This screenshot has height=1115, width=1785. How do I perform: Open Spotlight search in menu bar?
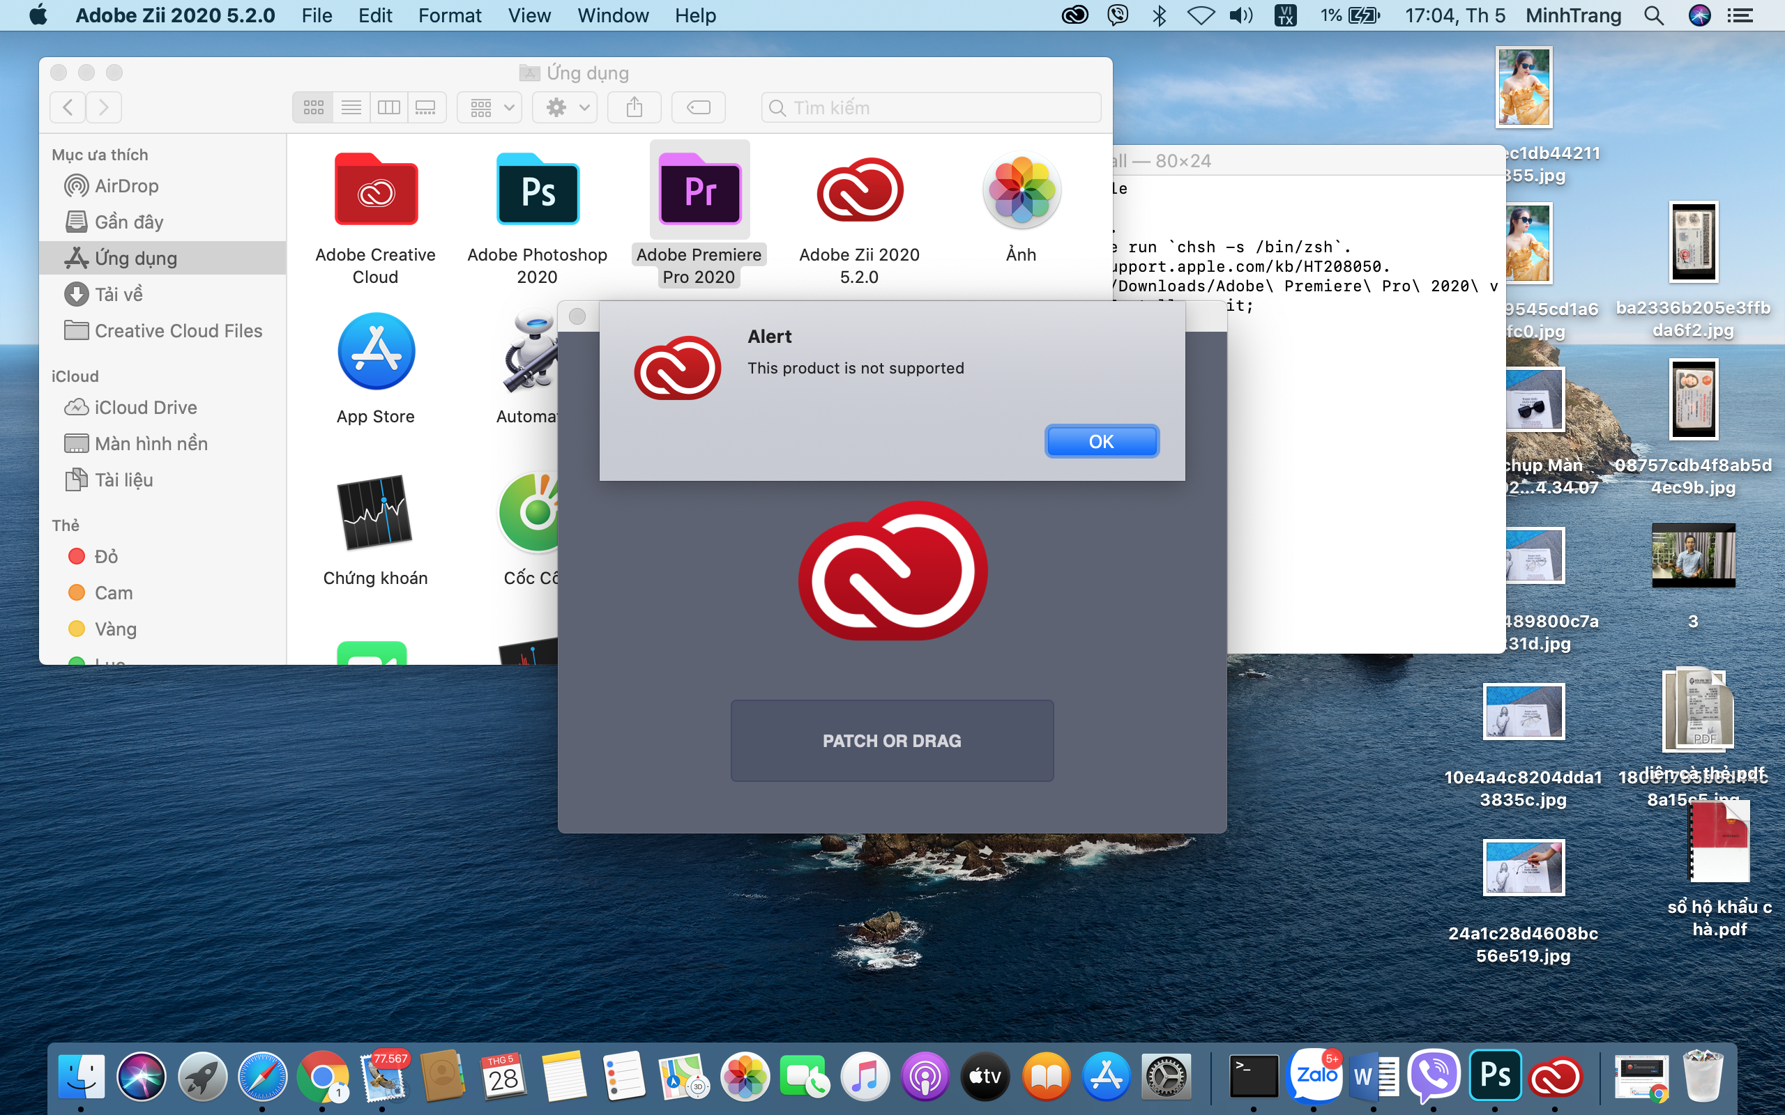[x=1654, y=15]
